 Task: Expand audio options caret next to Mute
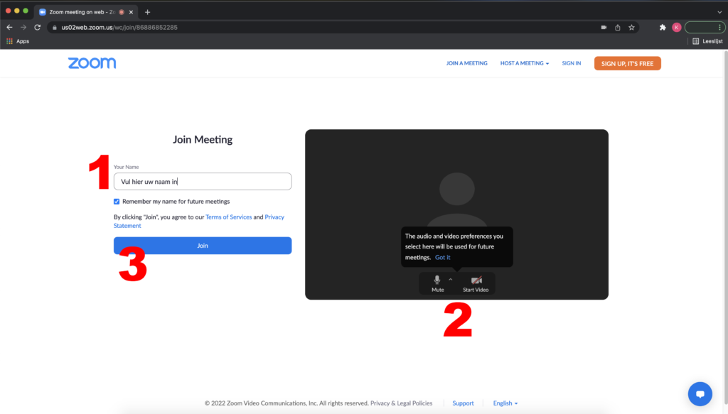tap(450, 280)
